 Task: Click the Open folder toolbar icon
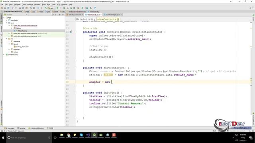[x=2, y=8]
